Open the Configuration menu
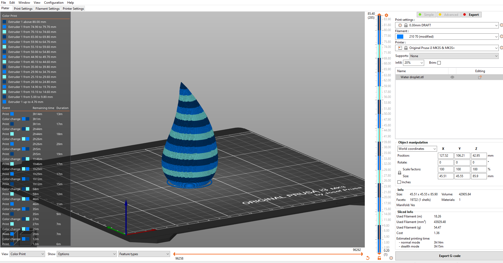503x263 pixels. 54,3
